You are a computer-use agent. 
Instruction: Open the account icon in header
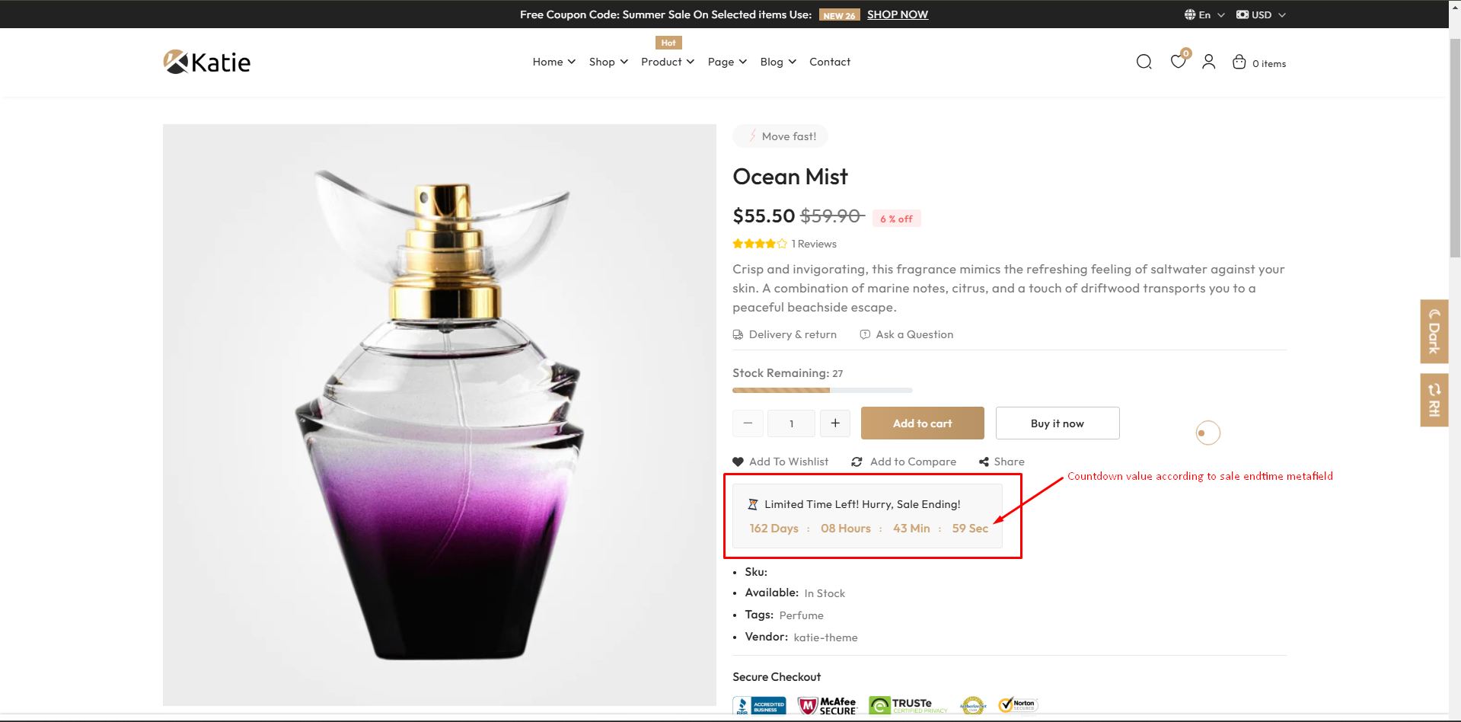pyautogui.click(x=1208, y=62)
